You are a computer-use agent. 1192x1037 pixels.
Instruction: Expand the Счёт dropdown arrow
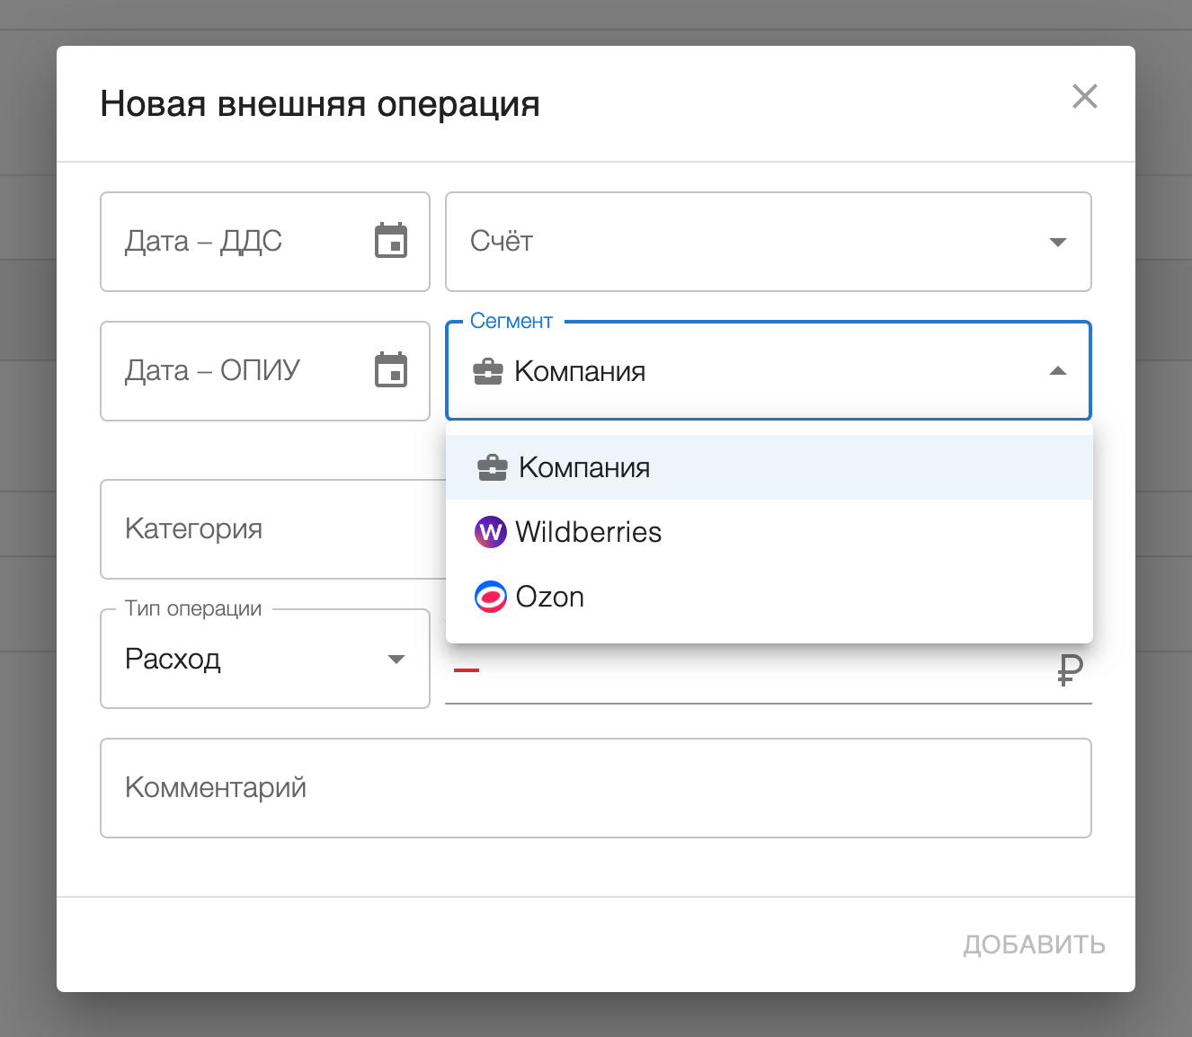(x=1058, y=242)
